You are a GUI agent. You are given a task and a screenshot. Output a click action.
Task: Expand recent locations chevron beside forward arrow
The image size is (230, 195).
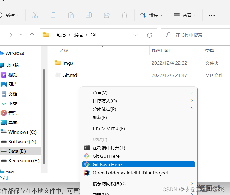click(21, 35)
